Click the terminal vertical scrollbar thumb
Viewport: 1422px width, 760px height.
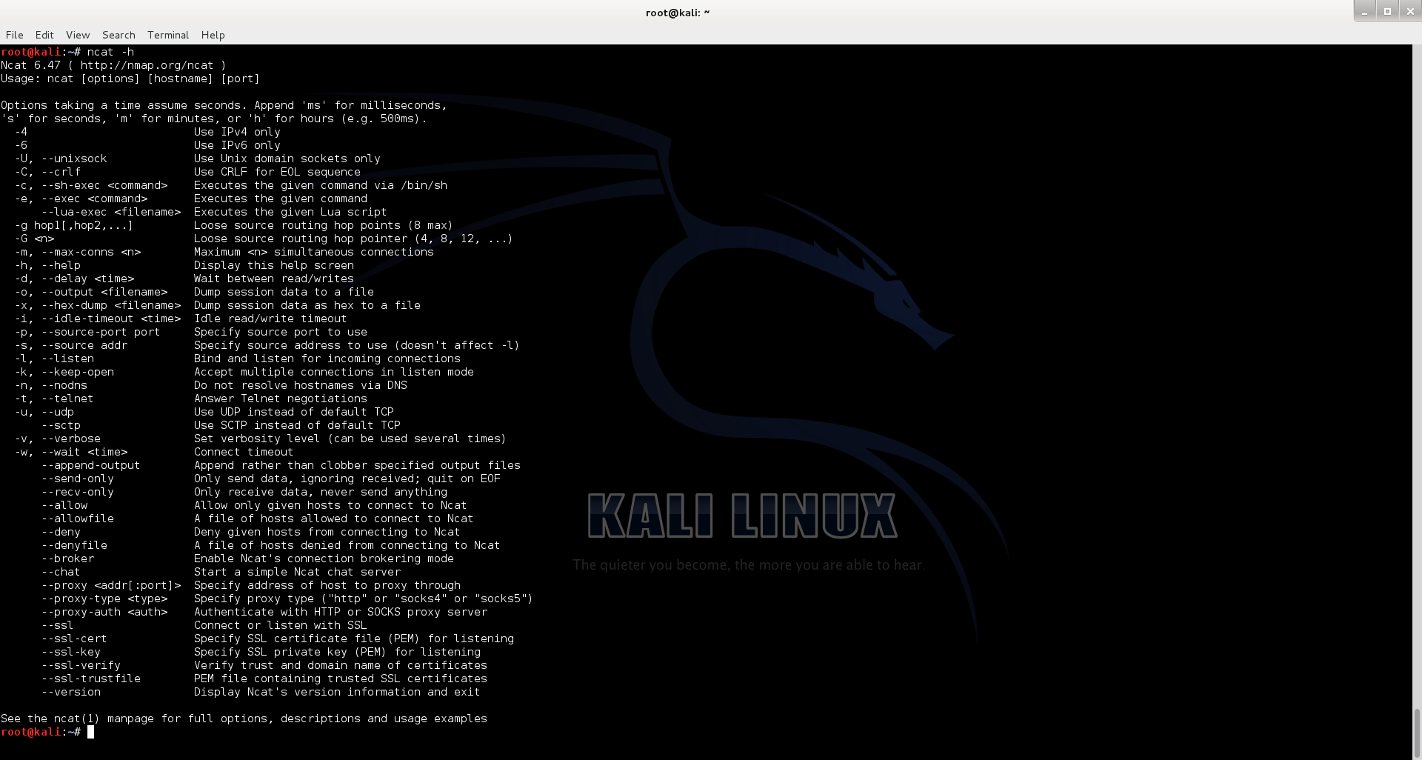(x=1417, y=732)
